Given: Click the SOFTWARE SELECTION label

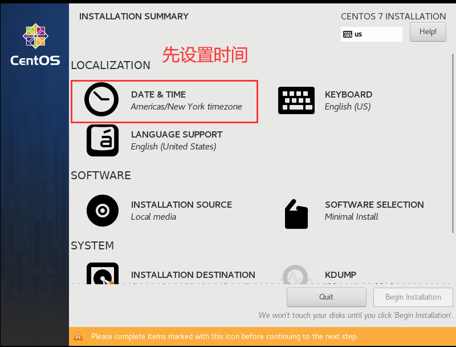Looking at the screenshot, I should click(x=374, y=205).
